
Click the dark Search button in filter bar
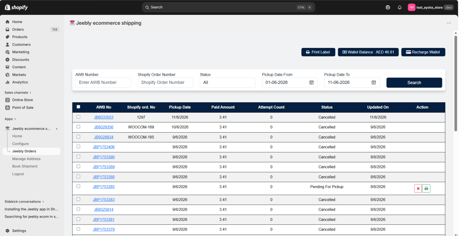pos(414,83)
